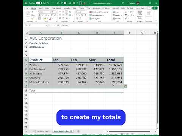
Task: Collapse the ribbon with the chevron
Action: click(x=156, y=21)
